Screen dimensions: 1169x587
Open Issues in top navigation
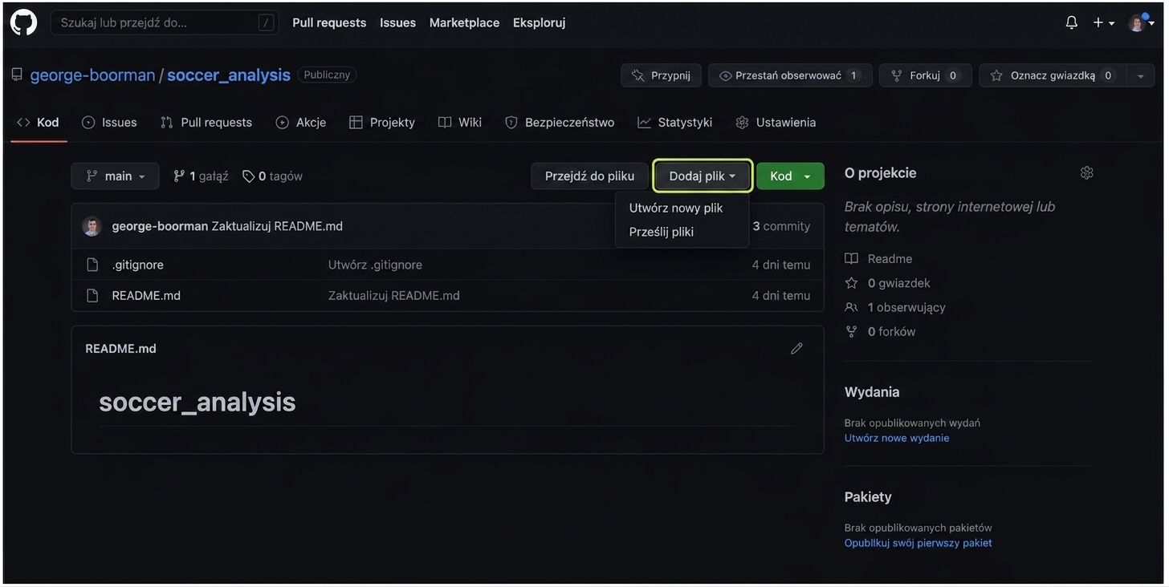[397, 22]
